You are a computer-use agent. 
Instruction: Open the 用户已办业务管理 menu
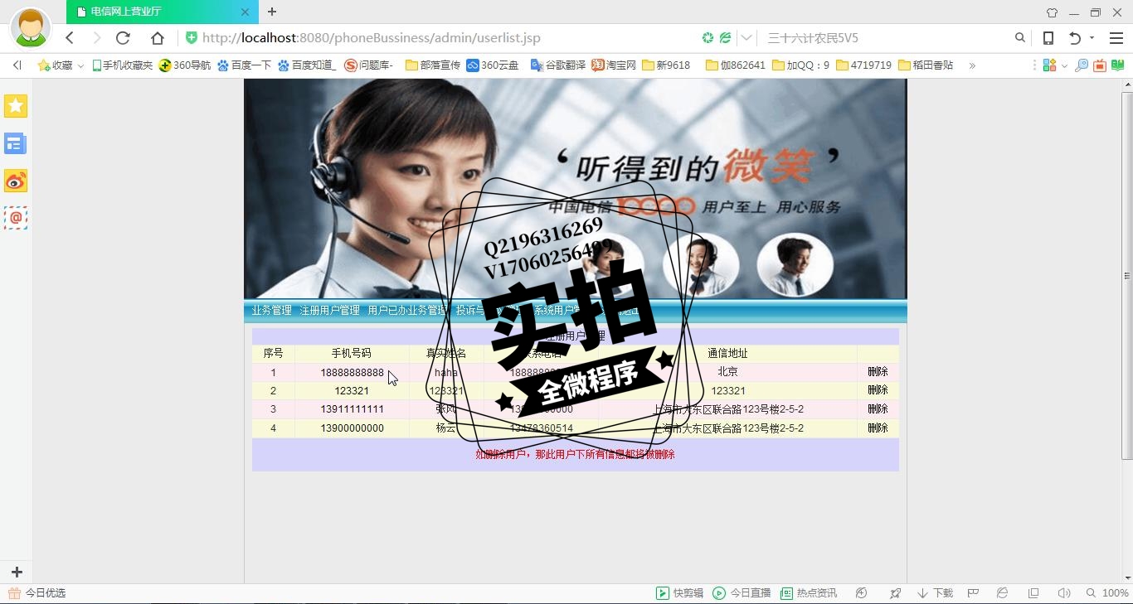(407, 311)
